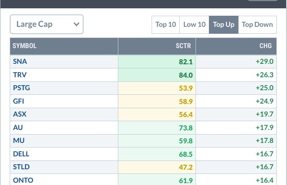
Task: Open the AU symbol link
Action: 18,128
